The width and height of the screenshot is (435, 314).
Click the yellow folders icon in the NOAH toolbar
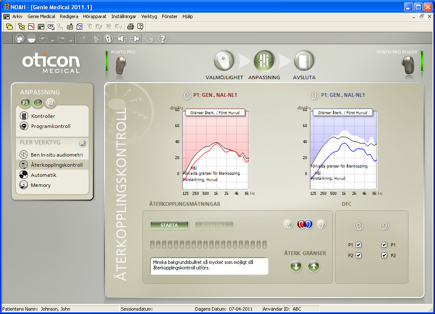(x=9, y=27)
